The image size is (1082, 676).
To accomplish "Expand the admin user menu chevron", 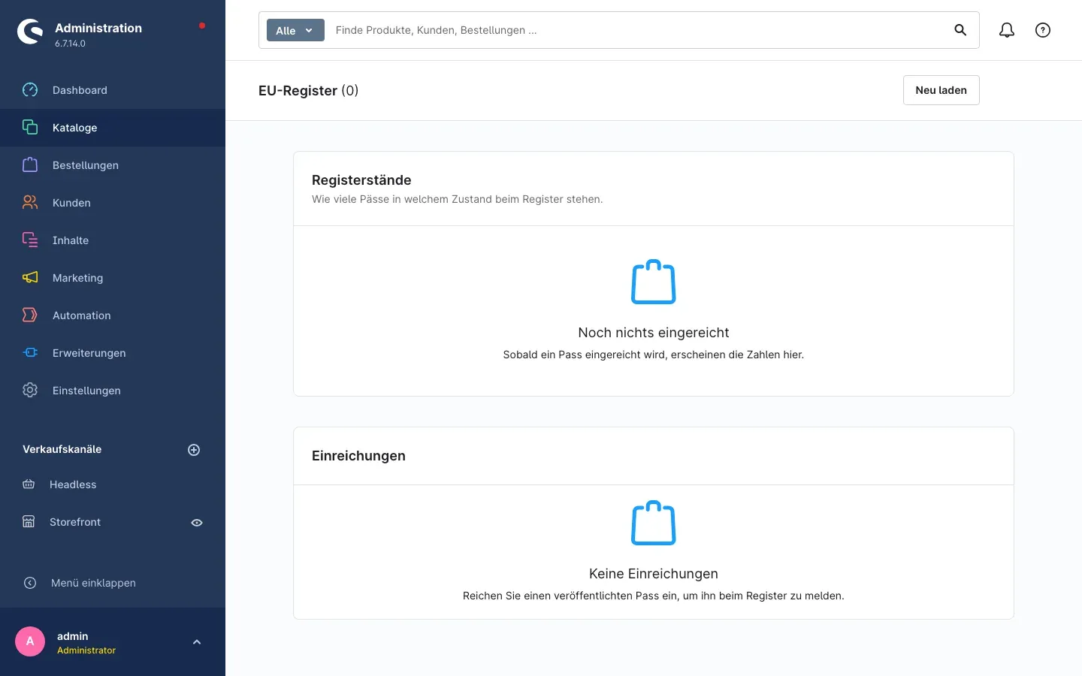I will (197, 642).
